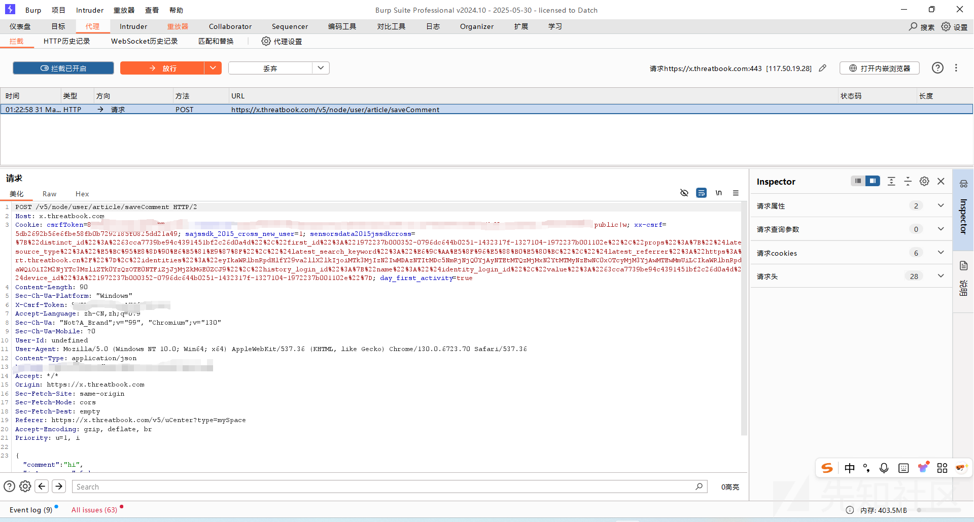Open the Drop button dropdown arrow
The width and height of the screenshot is (974, 522).
321,68
